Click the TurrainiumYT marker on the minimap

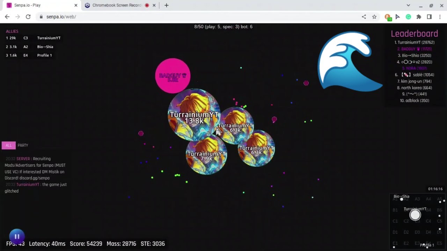tap(415, 215)
